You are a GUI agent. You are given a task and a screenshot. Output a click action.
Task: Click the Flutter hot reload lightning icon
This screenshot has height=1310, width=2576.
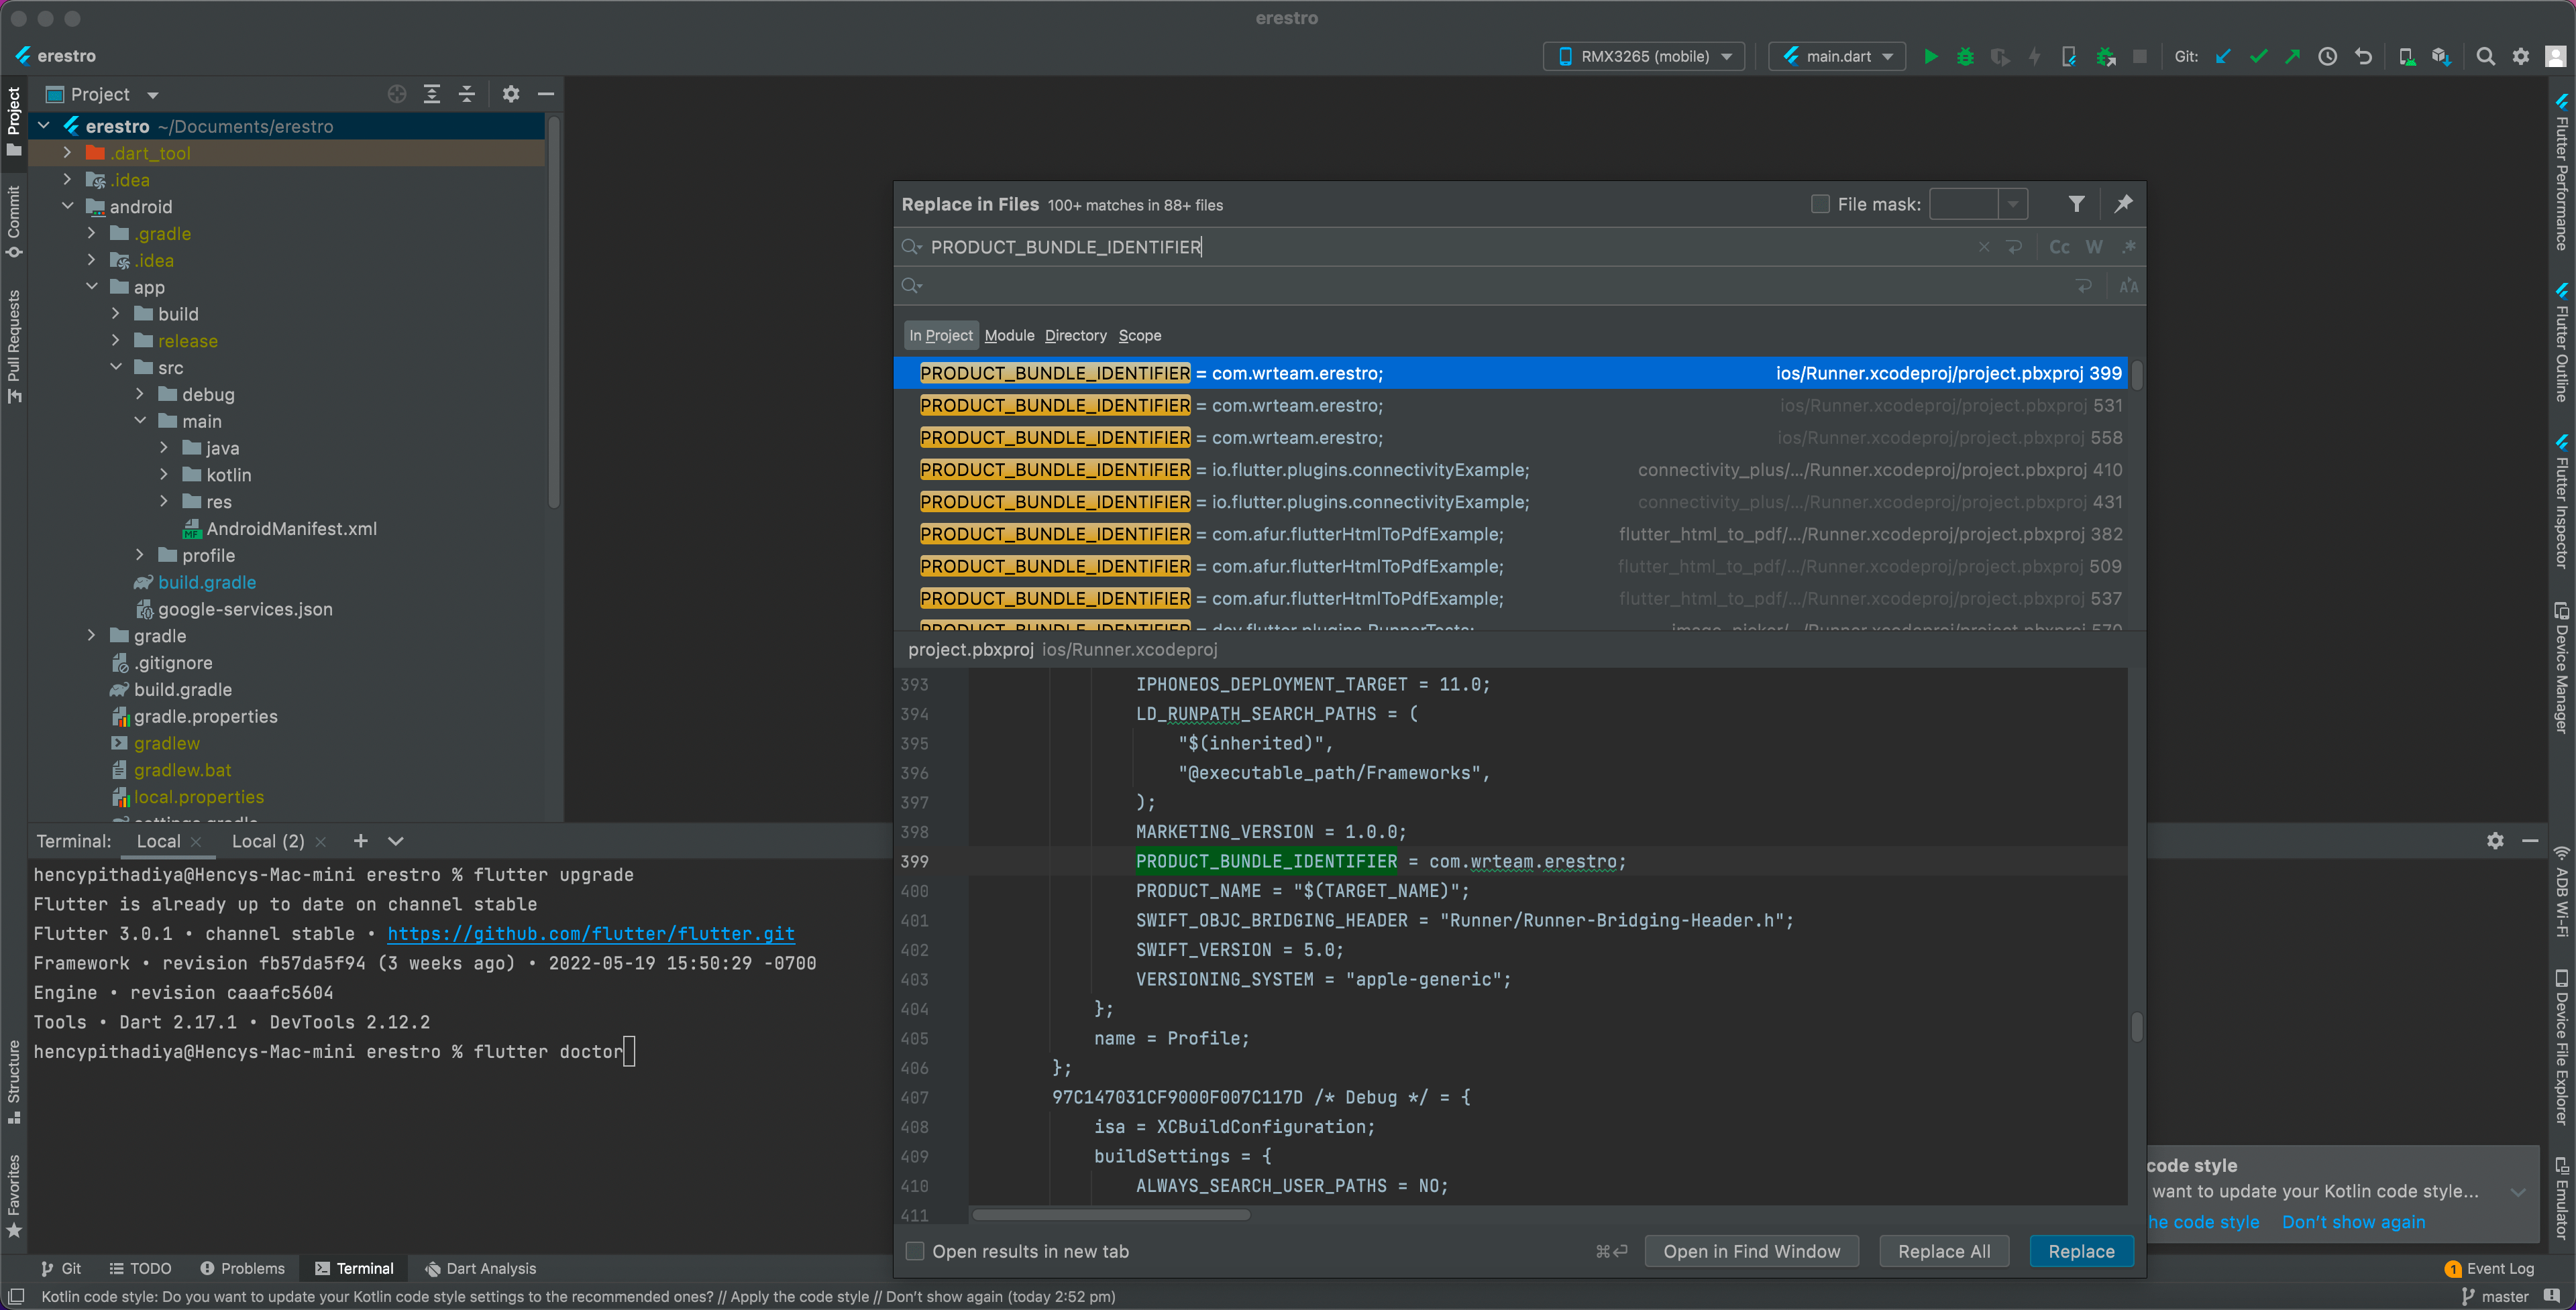click(x=2034, y=57)
